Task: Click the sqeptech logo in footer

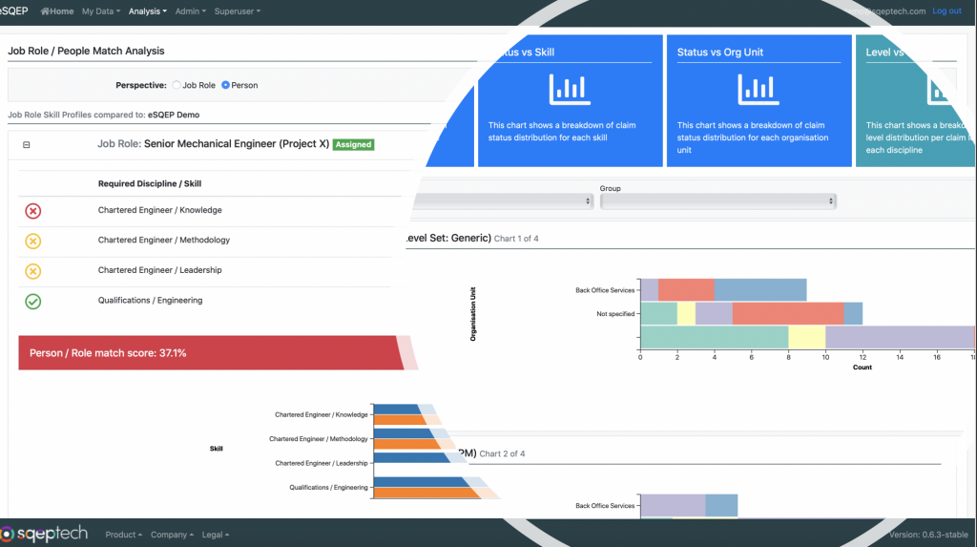Action: click(44, 534)
